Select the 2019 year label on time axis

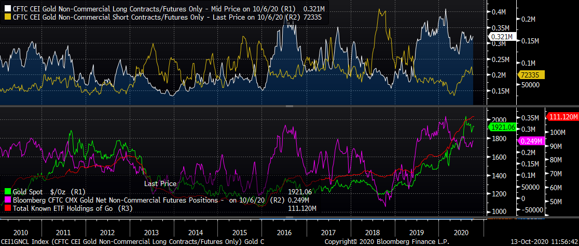pos(416,233)
